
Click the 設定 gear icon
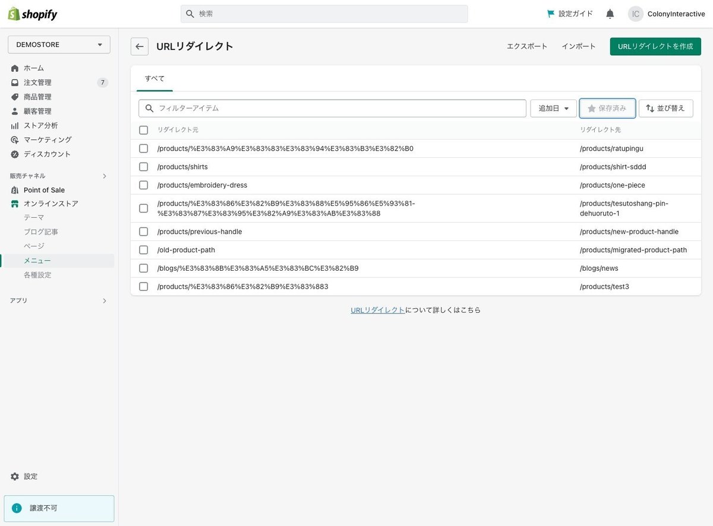coord(15,476)
